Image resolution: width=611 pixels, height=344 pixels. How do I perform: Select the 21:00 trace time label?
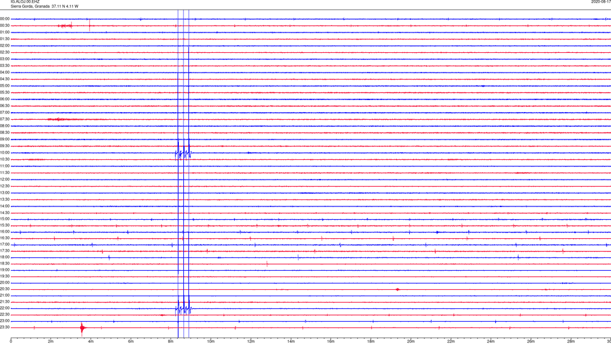click(4, 296)
